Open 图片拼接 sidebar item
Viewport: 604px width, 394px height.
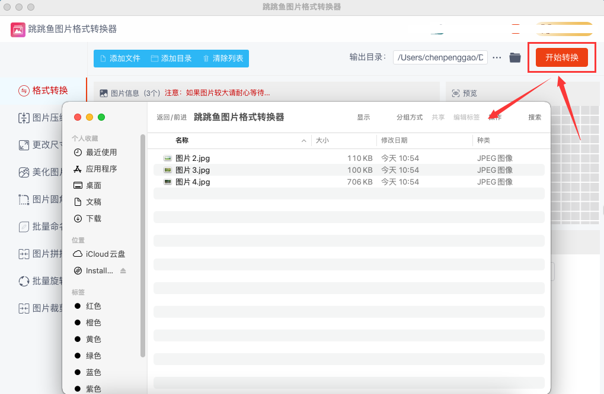coord(40,254)
